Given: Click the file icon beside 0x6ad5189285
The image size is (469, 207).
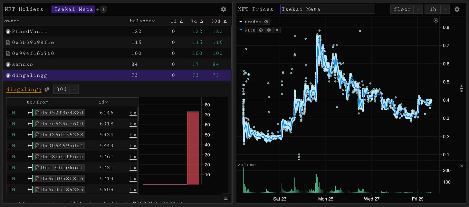Looking at the screenshot, I should click(37, 190).
